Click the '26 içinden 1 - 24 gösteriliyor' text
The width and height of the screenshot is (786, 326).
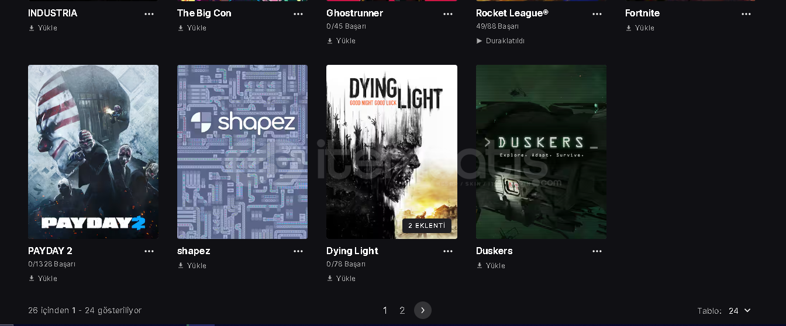tap(85, 310)
